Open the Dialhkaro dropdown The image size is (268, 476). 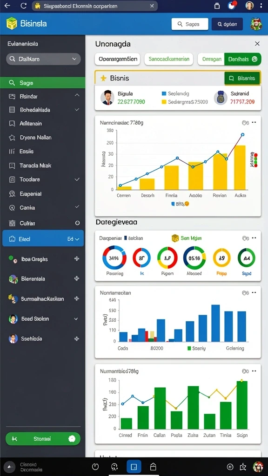coord(43,59)
